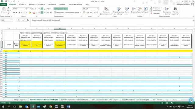Switch to РАЗМЕТКА СТРАНИЦЫ ribbon tab
195x109 pixels.
pos(37,5)
